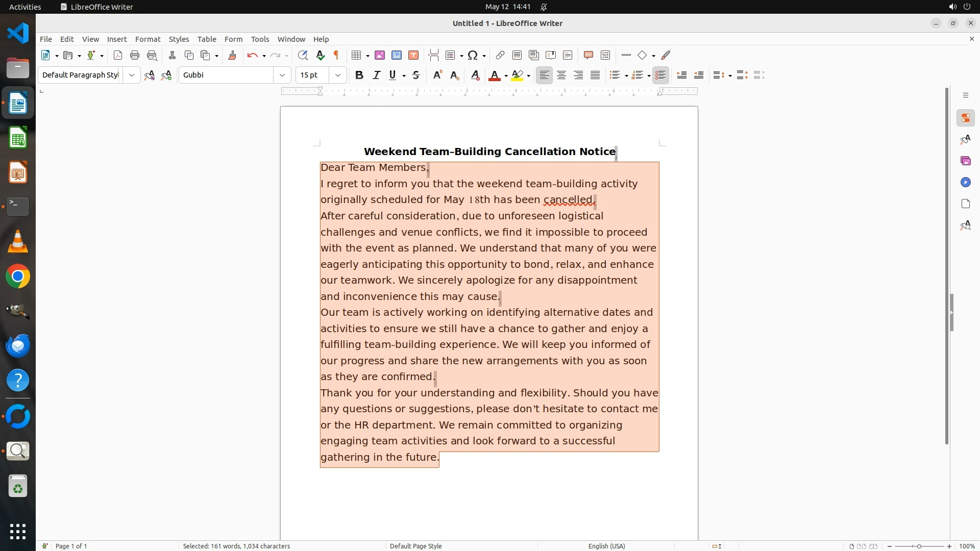Viewport: 980px width, 551px height.
Task: Toggle Bold formatting on the selection
Action: (359, 75)
